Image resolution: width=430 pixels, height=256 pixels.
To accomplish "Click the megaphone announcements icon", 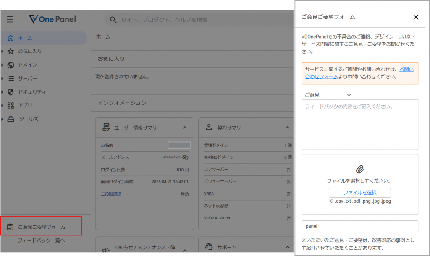I will tap(106, 249).
